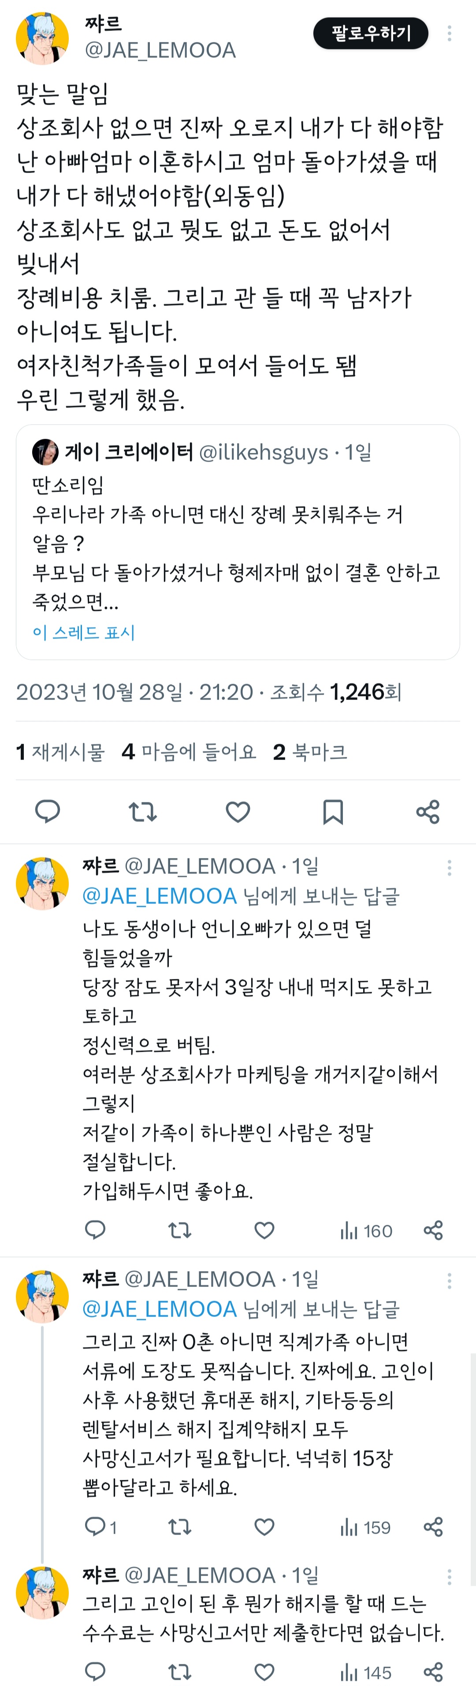Tap the 팔로우하기 follow button
Screen dimensions: 476x1686
coord(370,34)
